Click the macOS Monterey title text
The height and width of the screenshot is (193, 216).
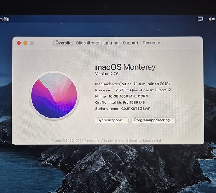[x=125, y=67]
